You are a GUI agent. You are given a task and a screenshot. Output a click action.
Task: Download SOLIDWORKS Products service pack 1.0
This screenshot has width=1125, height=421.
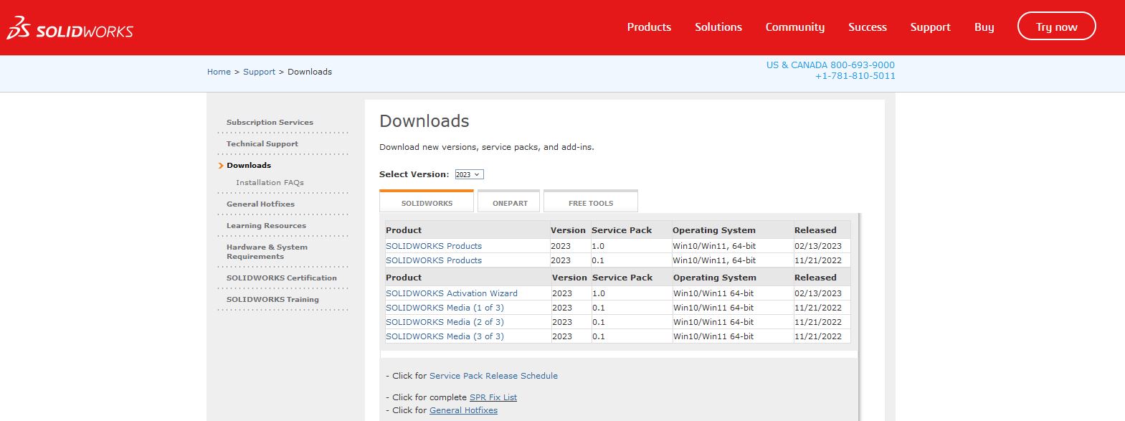433,246
